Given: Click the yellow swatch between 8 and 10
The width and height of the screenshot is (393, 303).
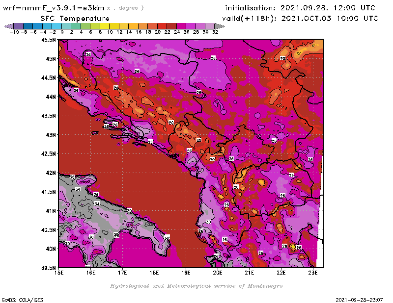Looking at the screenshot, I should 104,25.
